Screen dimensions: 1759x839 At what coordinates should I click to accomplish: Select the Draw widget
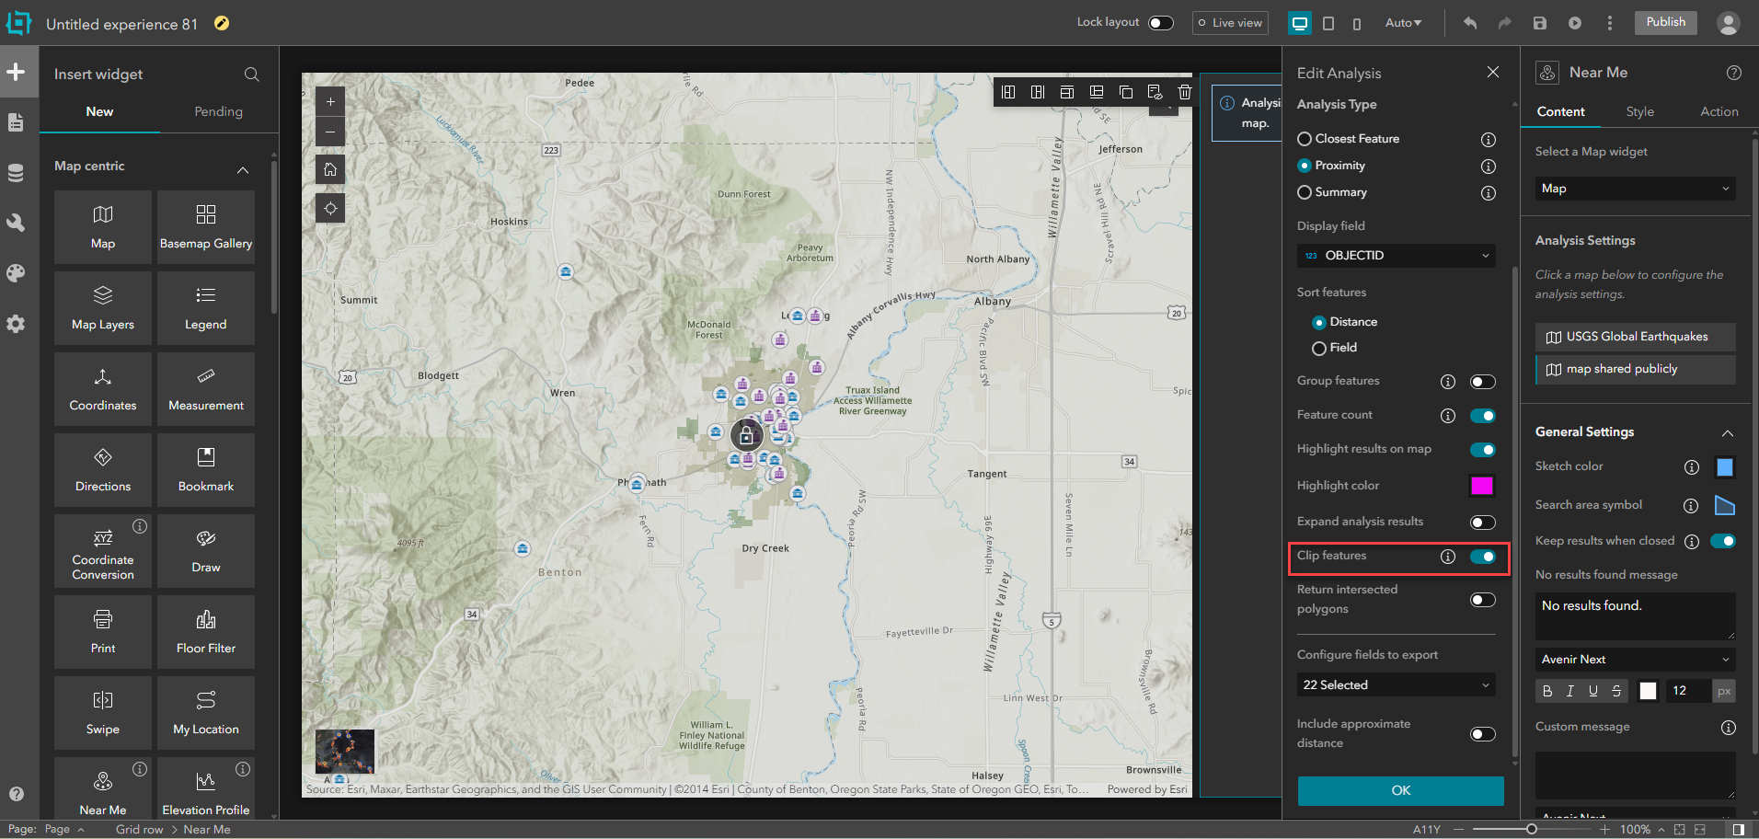click(x=206, y=551)
